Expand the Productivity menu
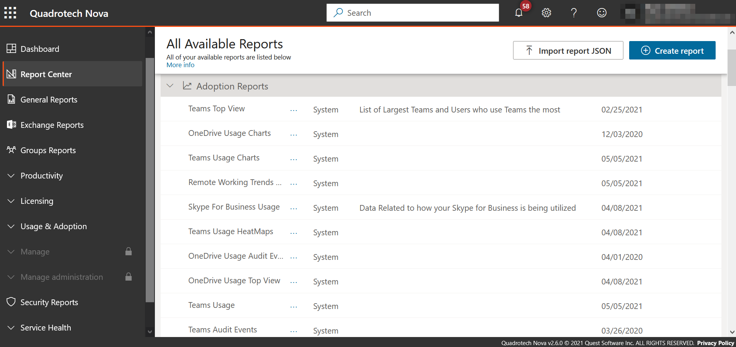 coord(11,175)
